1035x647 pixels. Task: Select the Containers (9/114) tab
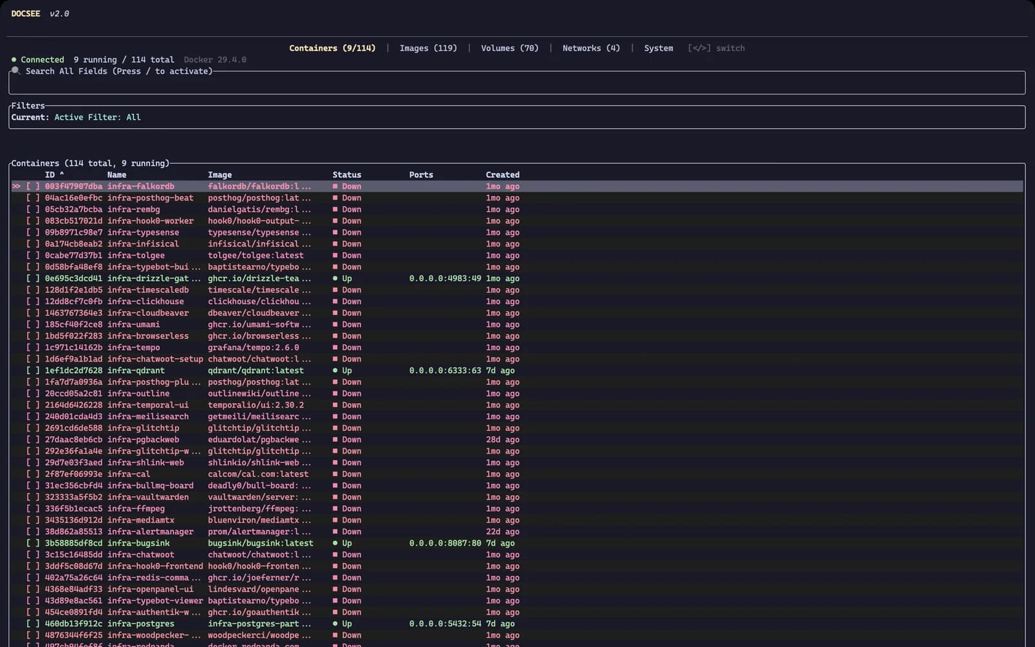click(x=332, y=48)
